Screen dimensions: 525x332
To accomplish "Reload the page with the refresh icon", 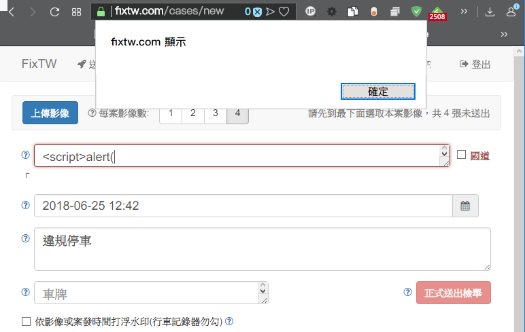I will (54, 12).
